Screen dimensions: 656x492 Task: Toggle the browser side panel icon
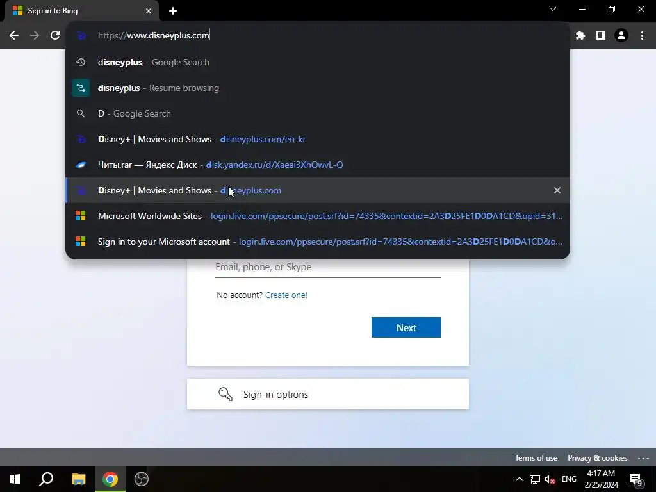[x=601, y=36]
